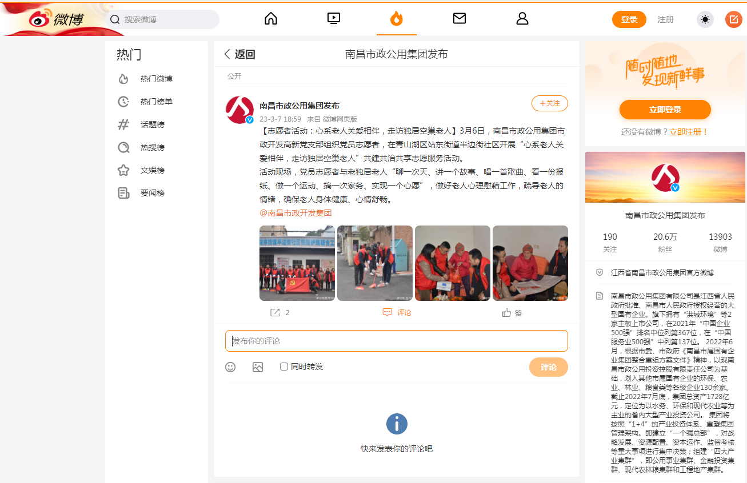Open the emoji smiley picker
The width and height of the screenshot is (747, 483).
(x=230, y=367)
